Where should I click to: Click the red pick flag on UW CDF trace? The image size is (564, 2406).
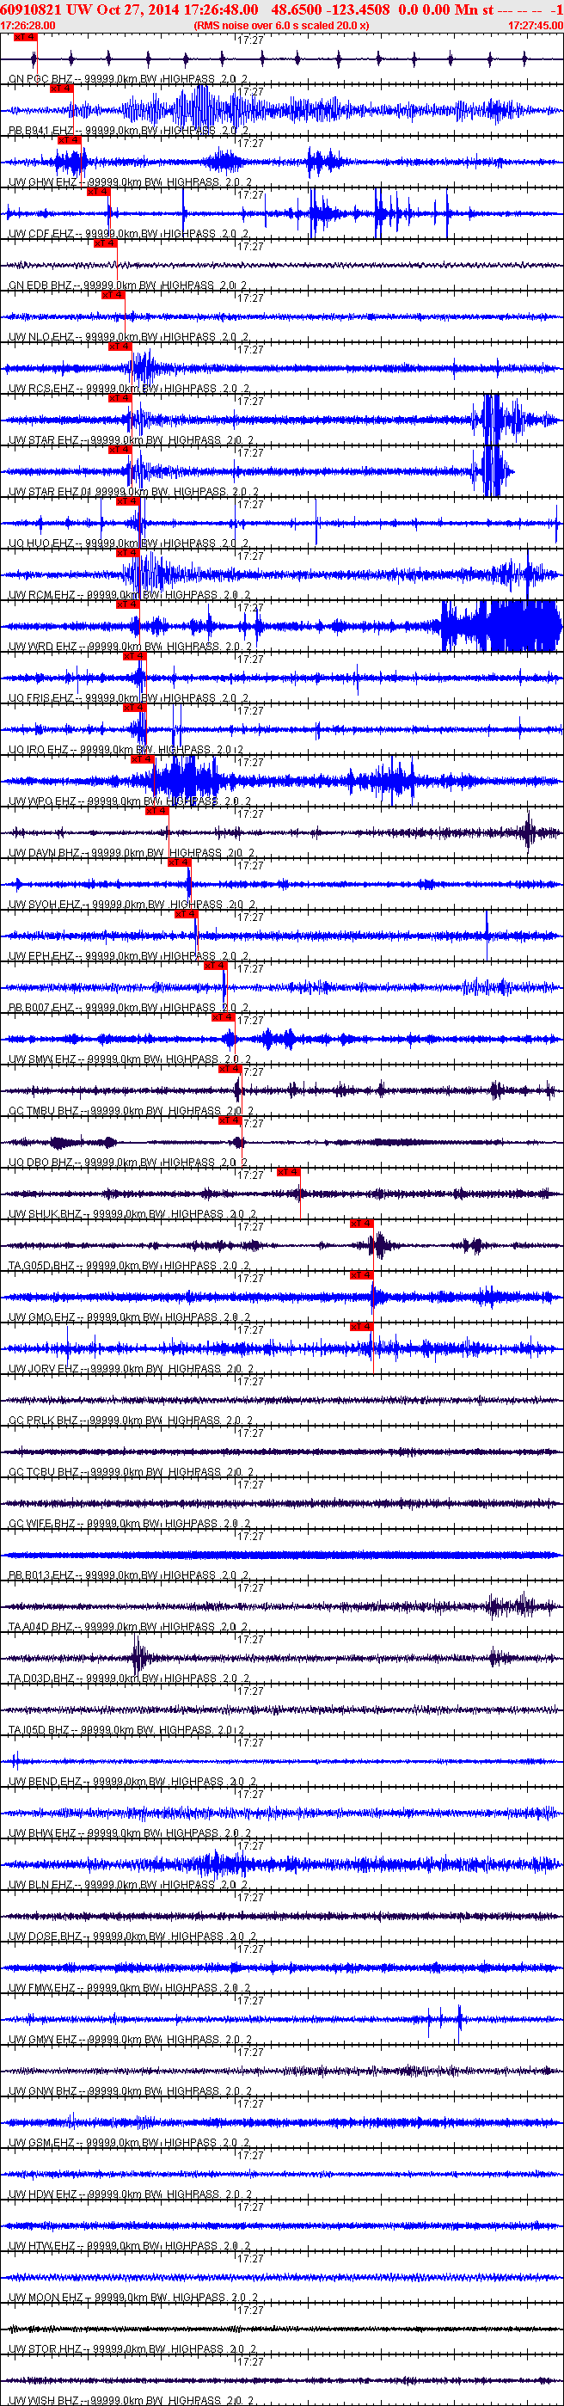[x=98, y=192]
